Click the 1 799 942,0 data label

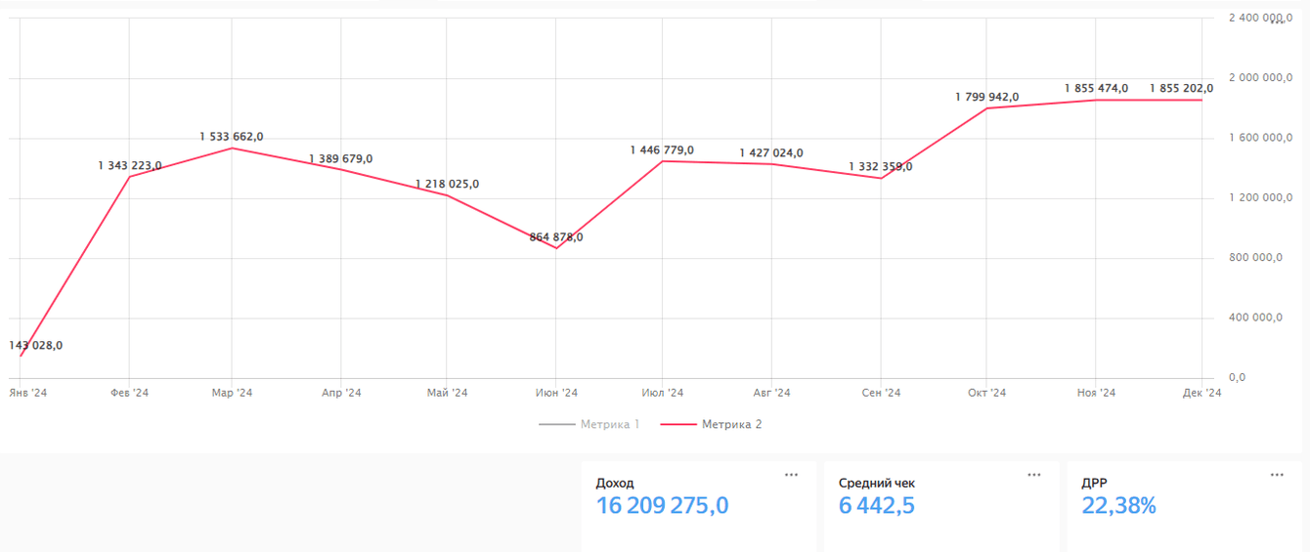coord(986,97)
